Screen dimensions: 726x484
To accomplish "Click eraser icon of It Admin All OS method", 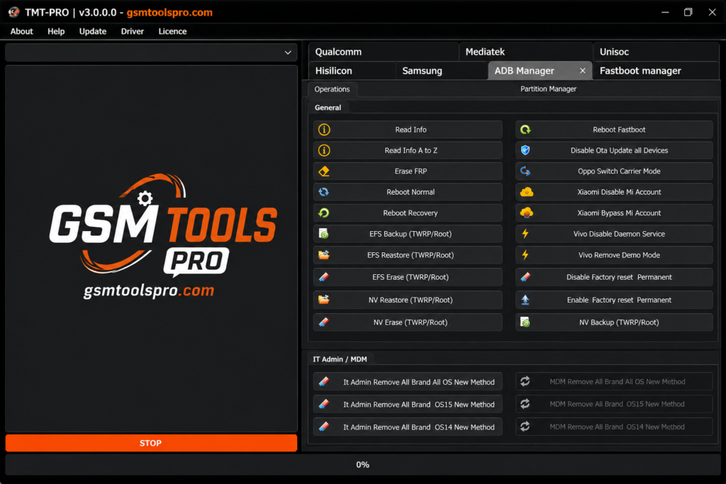I will (324, 382).
